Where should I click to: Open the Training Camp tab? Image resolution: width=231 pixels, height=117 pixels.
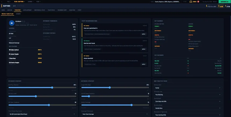[x=62, y=10]
